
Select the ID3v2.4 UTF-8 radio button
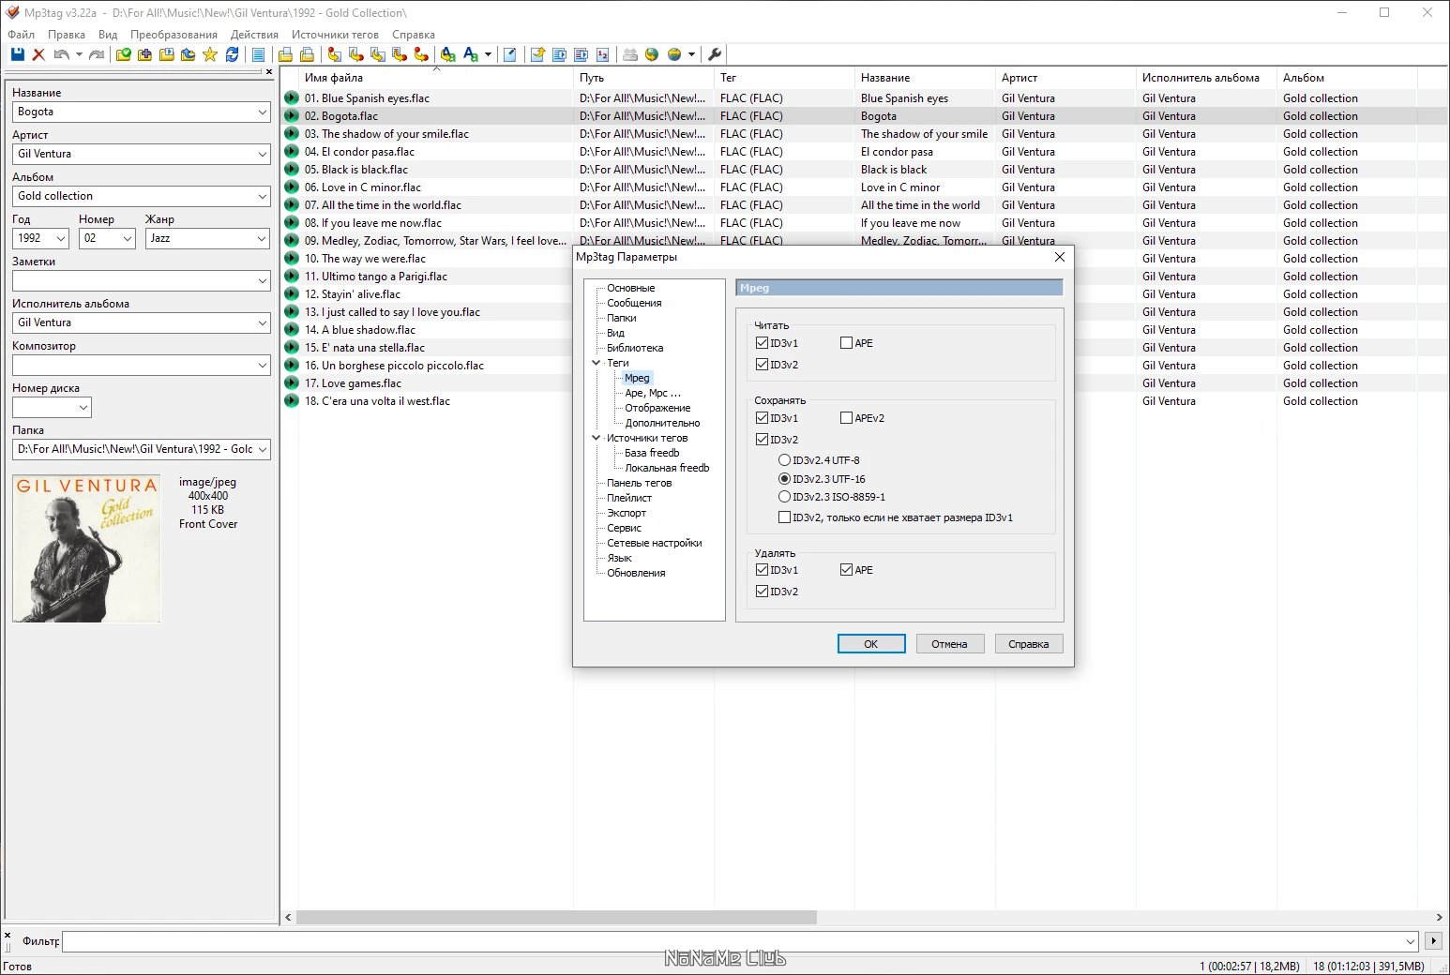tap(784, 458)
